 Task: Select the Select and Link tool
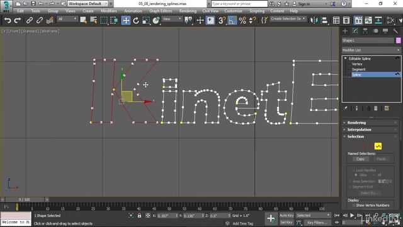click(30, 20)
